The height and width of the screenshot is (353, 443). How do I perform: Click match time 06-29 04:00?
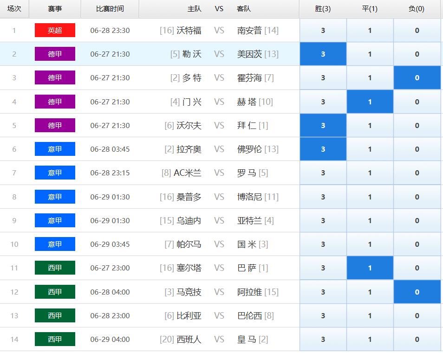point(110,339)
